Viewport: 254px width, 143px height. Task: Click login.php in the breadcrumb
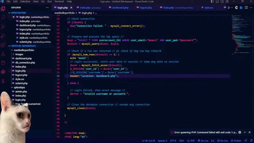tap(87, 13)
